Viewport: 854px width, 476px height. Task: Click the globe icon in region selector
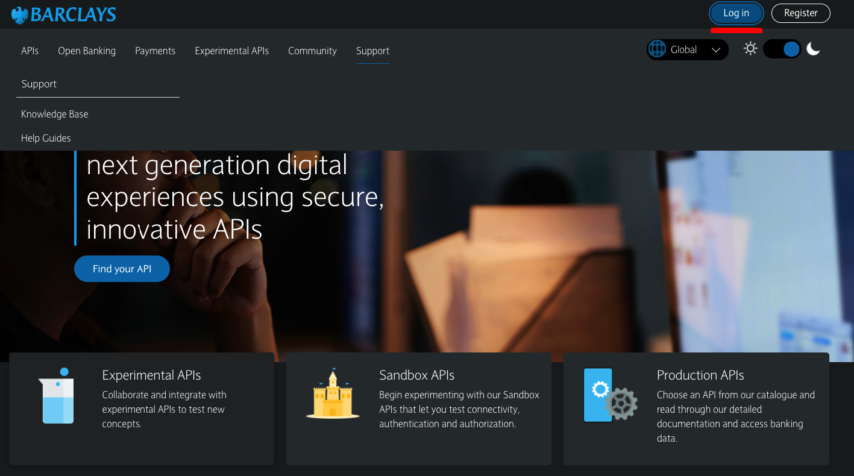coord(658,49)
